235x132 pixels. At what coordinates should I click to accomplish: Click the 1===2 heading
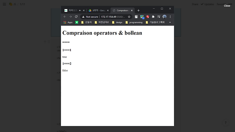tap(67, 64)
